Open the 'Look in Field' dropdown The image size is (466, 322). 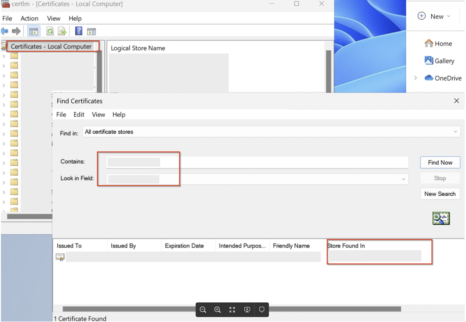tap(404, 179)
